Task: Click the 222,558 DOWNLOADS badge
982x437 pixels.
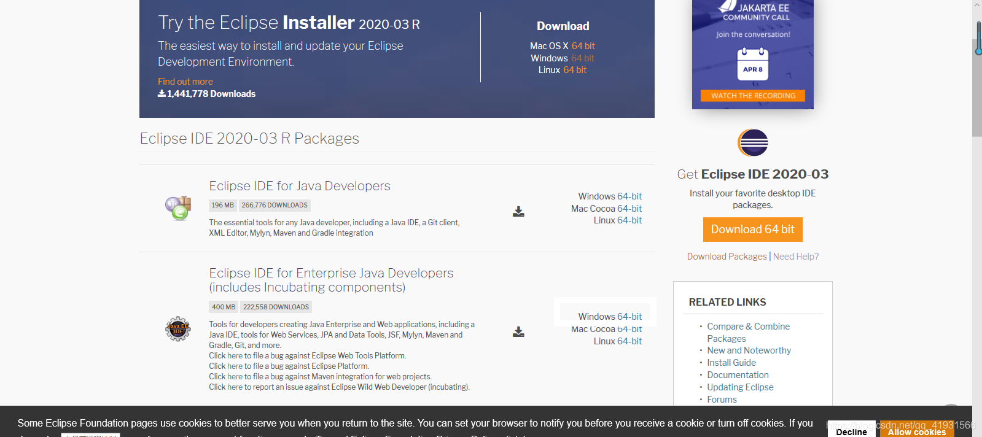Action: point(276,307)
